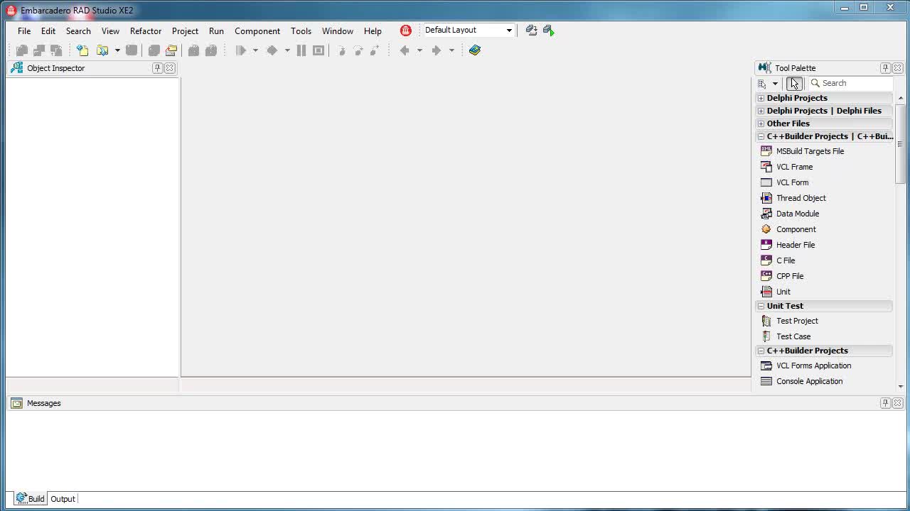
Task: Close the Object Inspector panel
Action: tap(170, 68)
